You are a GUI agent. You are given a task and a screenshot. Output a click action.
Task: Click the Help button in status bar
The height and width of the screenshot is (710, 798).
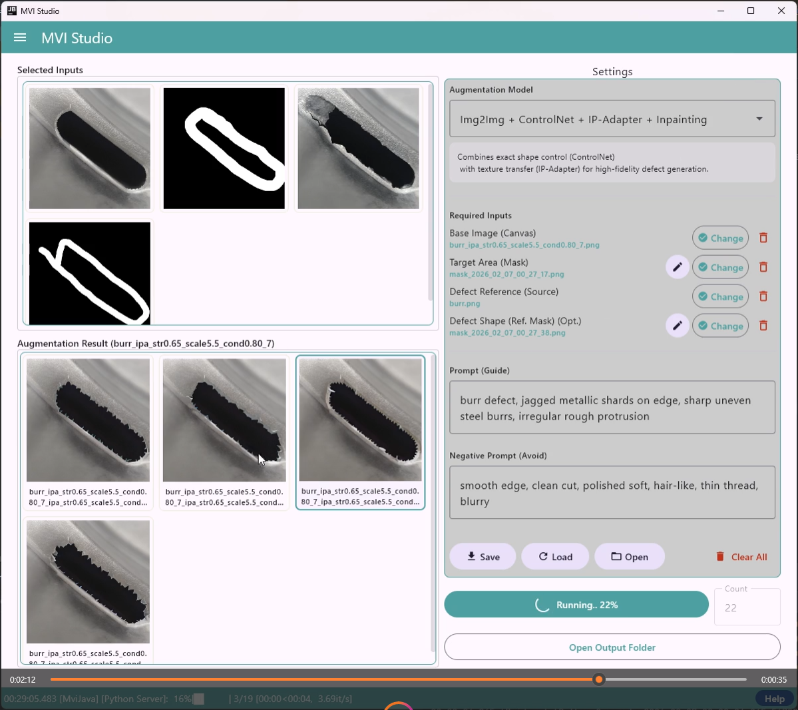774,699
